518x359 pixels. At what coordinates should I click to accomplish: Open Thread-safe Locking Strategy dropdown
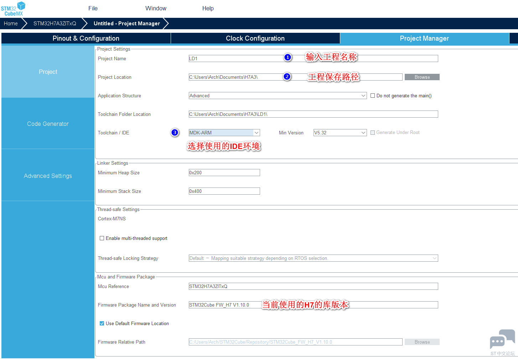tap(313, 258)
